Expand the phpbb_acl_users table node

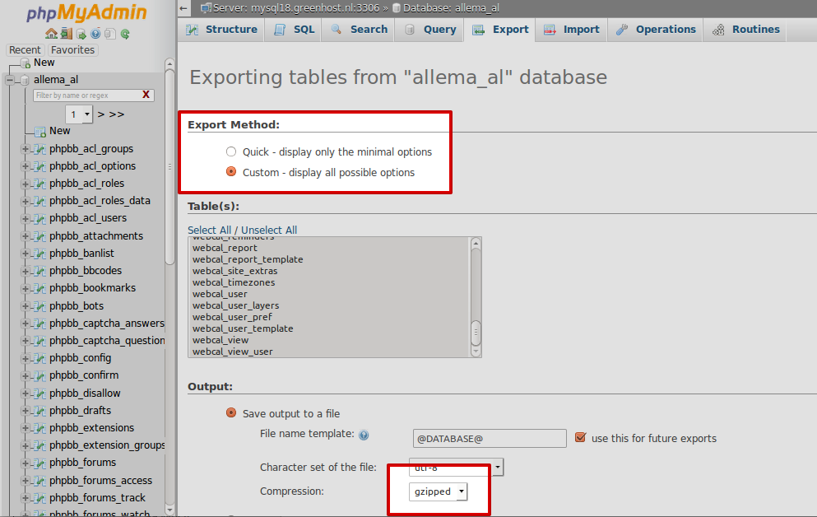[25, 218]
